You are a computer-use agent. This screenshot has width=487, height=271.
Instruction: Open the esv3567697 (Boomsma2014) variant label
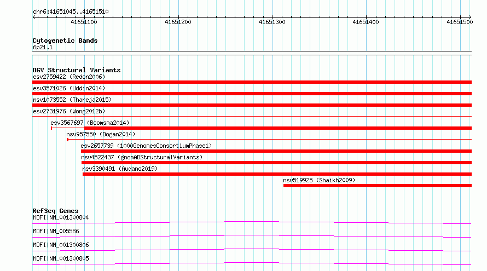pyautogui.click(x=90, y=123)
